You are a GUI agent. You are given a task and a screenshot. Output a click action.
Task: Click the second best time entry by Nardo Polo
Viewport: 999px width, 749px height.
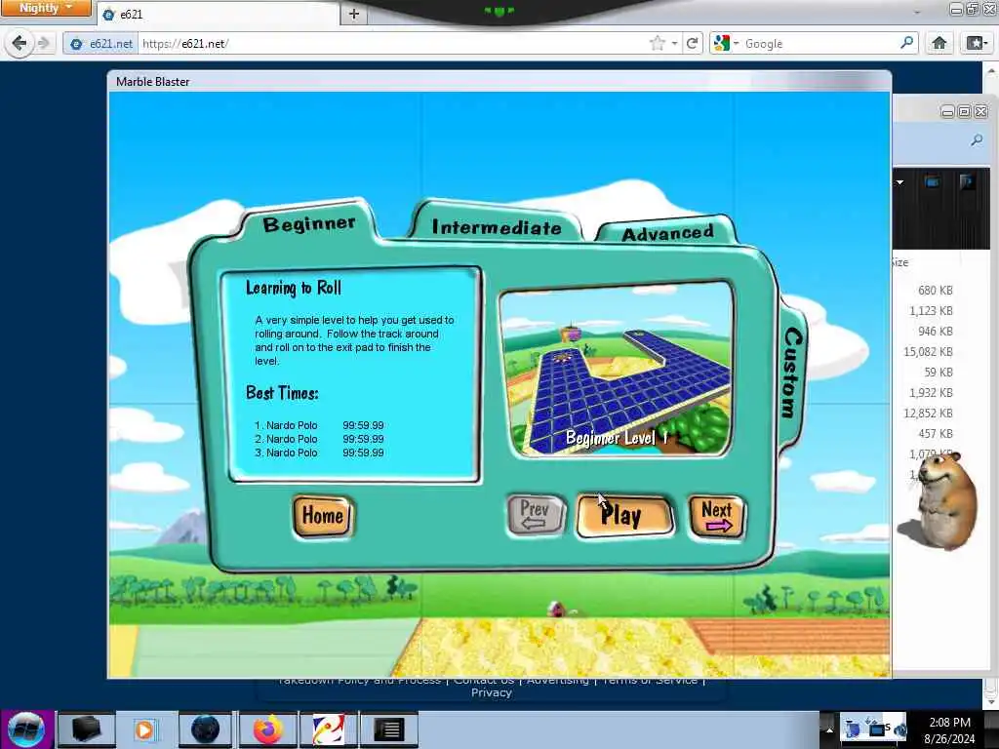click(x=319, y=439)
